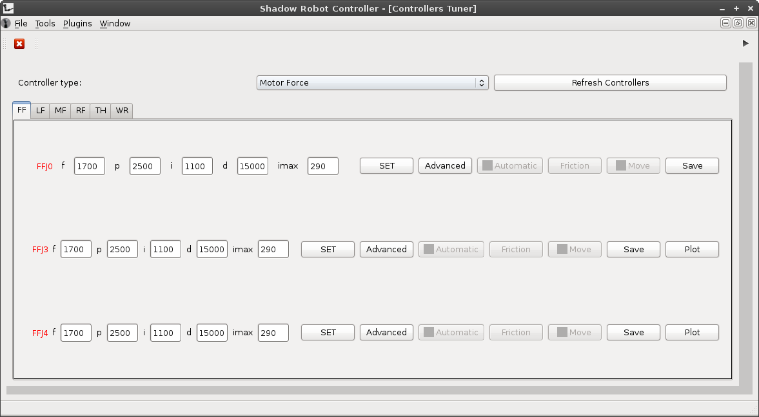Switch to the TH finger tab
759x417 pixels.
point(100,110)
